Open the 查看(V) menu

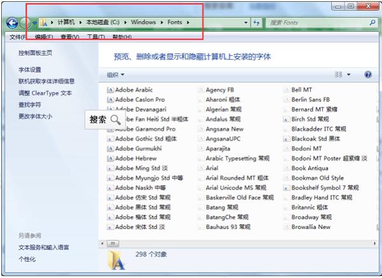coord(70,37)
